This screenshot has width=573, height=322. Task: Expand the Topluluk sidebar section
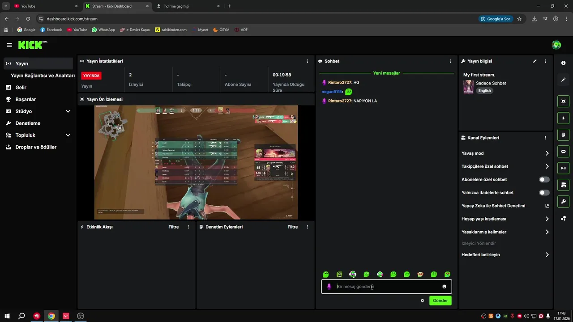coord(68,135)
